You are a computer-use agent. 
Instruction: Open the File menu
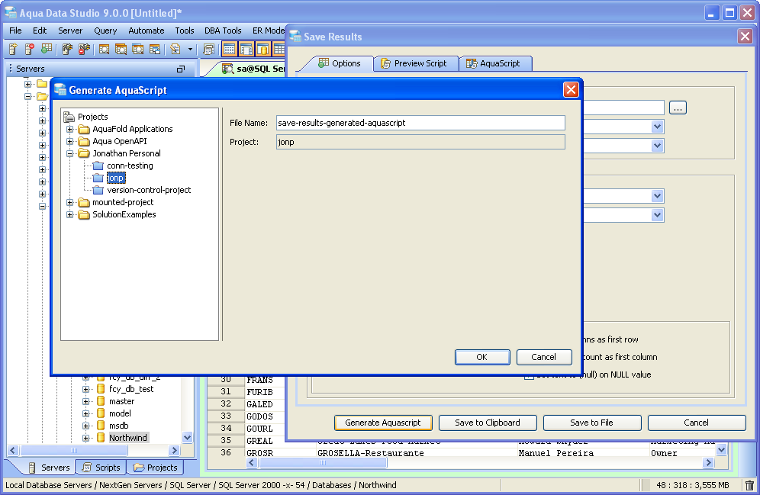[15, 31]
